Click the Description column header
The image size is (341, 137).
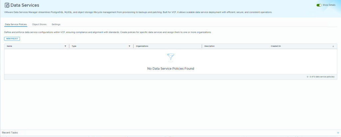209,46
